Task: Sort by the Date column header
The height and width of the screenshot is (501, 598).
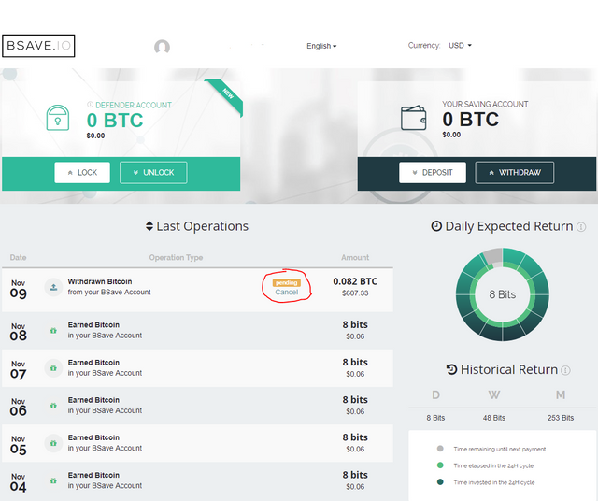Action: [19, 258]
